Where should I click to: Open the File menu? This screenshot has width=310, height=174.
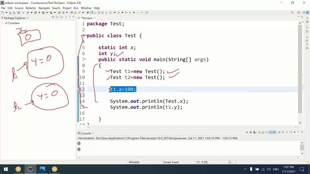(3, 8)
